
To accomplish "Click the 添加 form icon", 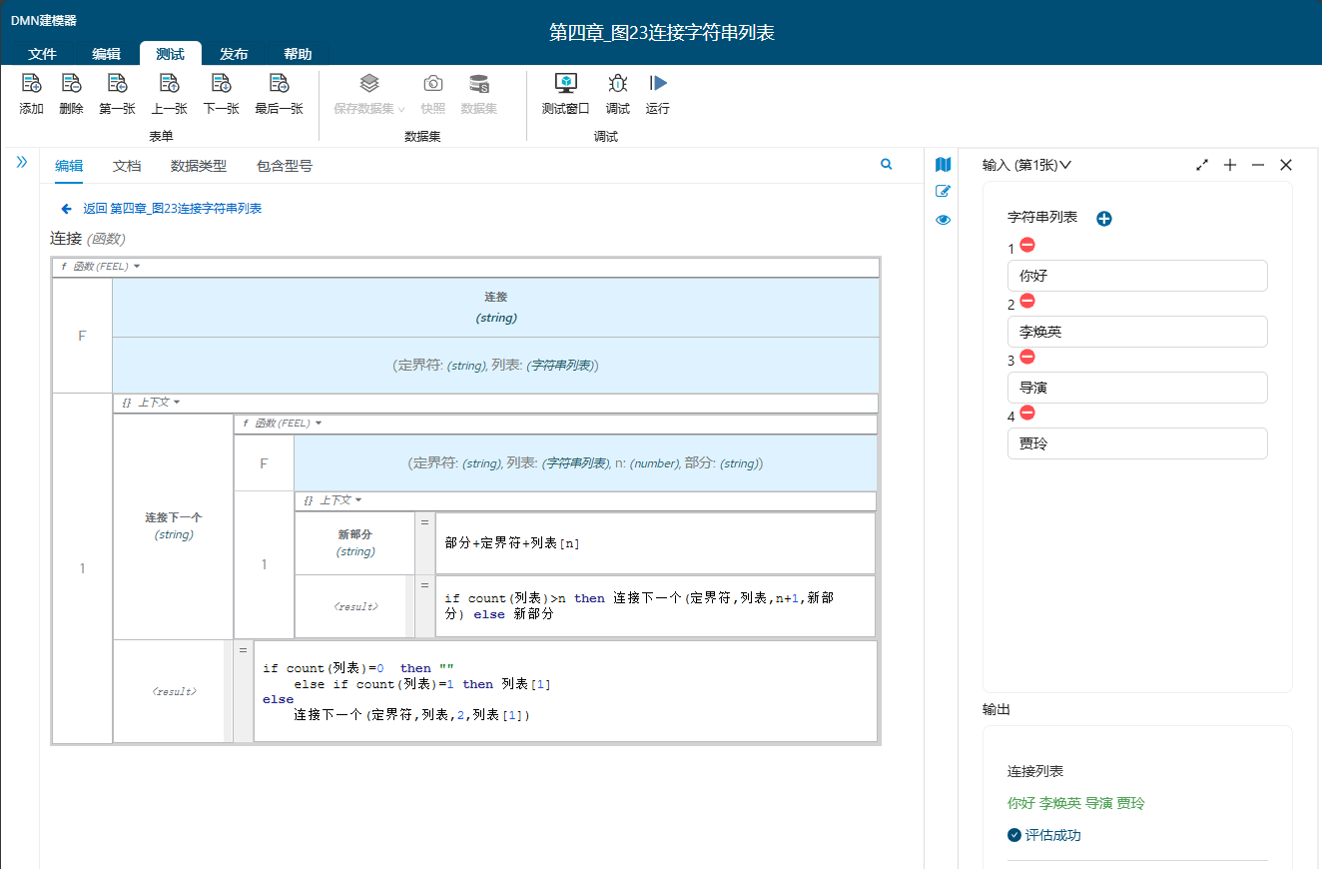I will (x=31, y=84).
